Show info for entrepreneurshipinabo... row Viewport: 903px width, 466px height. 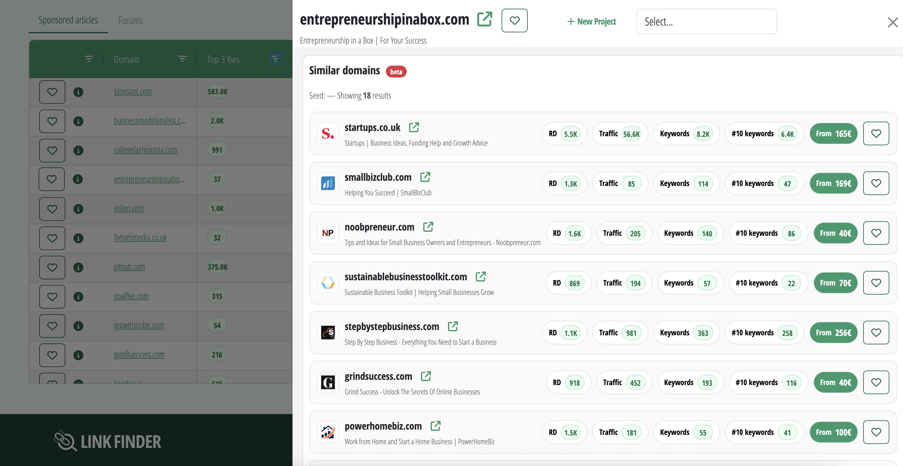click(x=77, y=179)
